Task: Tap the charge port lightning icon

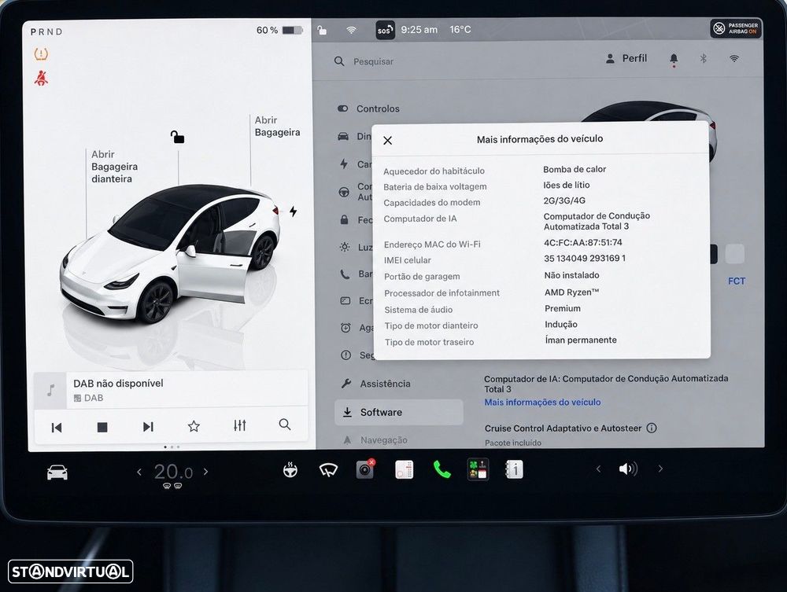Action: pos(293,211)
